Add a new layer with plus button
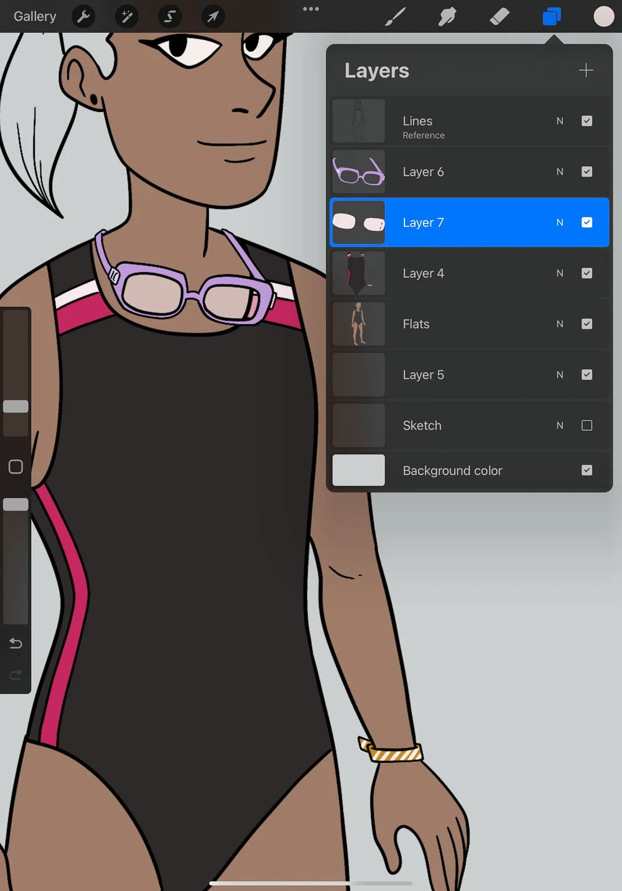The height and width of the screenshot is (891, 622). click(x=585, y=70)
